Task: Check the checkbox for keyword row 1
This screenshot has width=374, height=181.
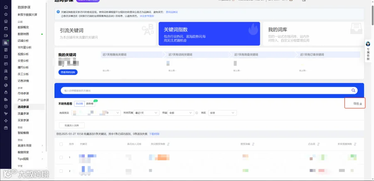Action: coord(61,157)
